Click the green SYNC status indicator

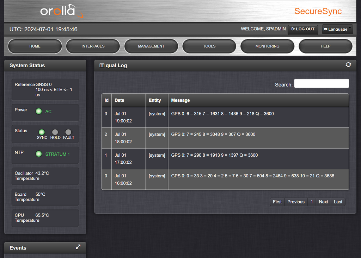pos(42,132)
